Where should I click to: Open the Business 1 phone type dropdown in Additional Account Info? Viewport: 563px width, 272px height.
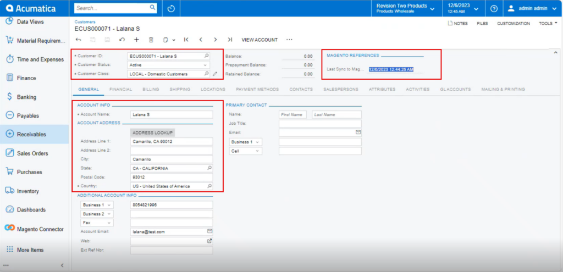97,205
